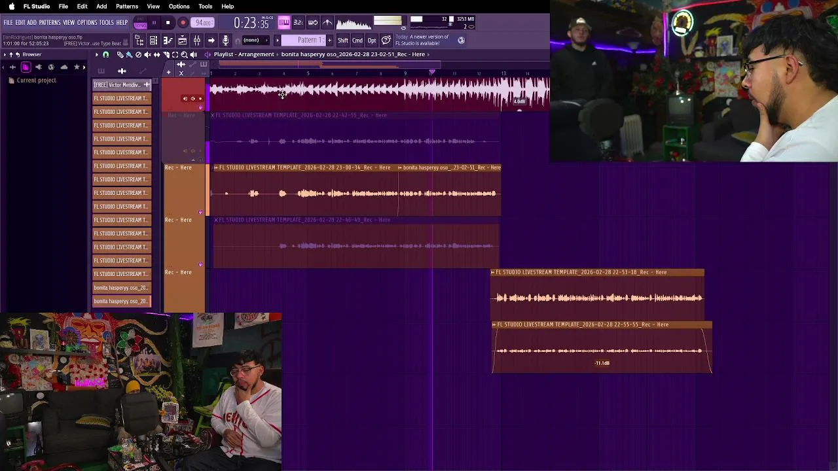Open the globe icon in news panel

click(461, 40)
